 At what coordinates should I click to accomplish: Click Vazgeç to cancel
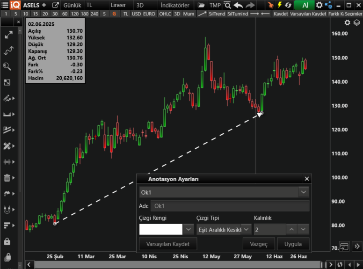coord(259,244)
